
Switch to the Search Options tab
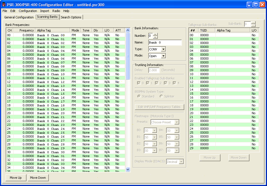pyautogui.click(x=71, y=17)
